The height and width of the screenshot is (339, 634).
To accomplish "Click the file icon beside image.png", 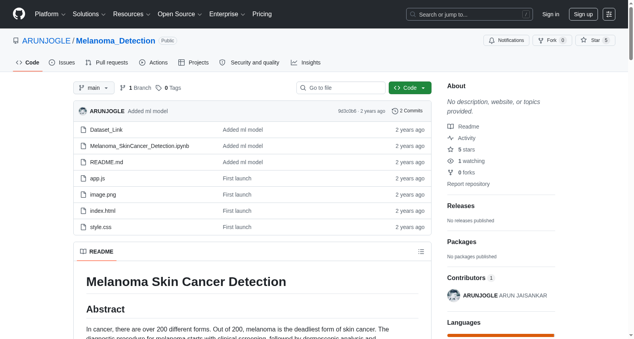I will (83, 195).
